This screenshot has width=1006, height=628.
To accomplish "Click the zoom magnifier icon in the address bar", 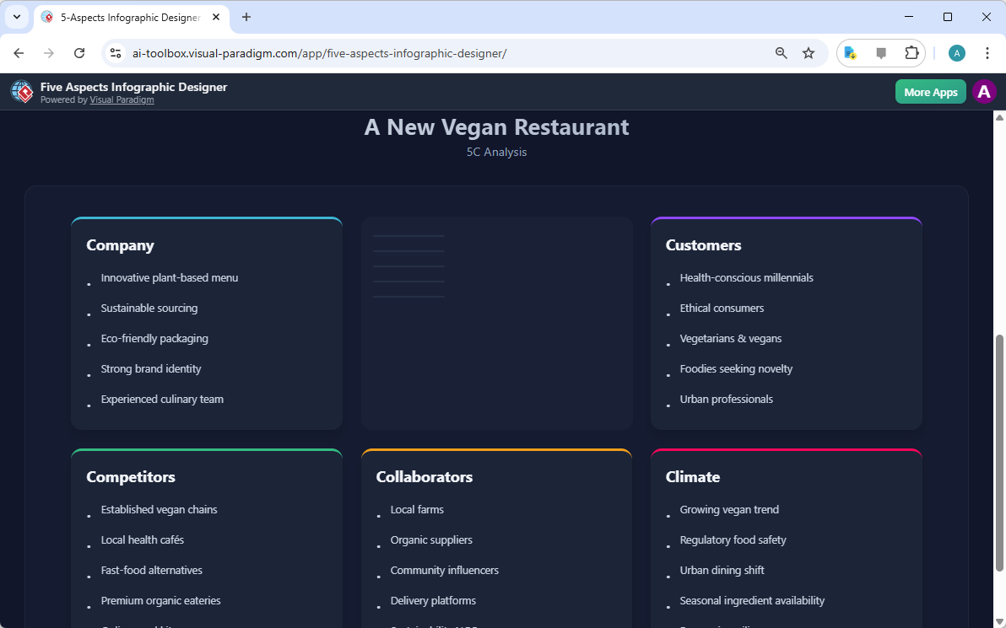I will pos(781,52).
